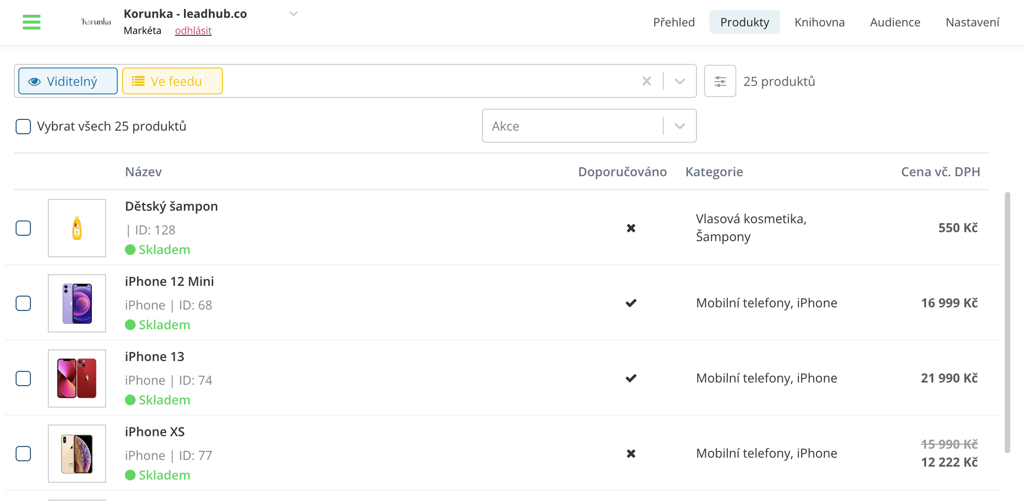The image size is (1025, 501).
Task: Expand the filter field dropdown chevron
Action: pos(680,81)
